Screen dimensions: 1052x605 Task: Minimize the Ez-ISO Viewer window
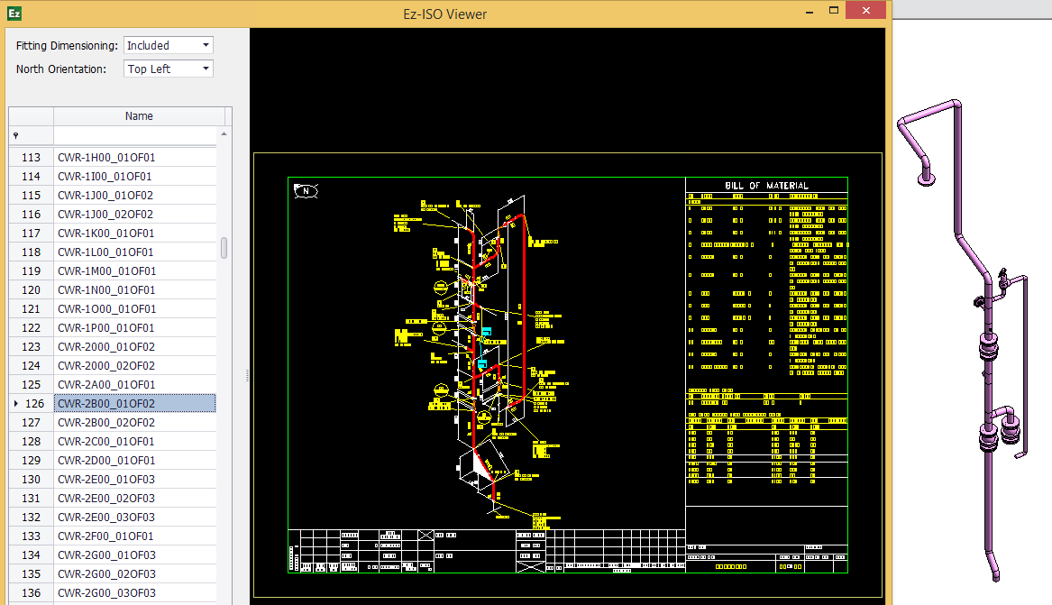(x=810, y=11)
